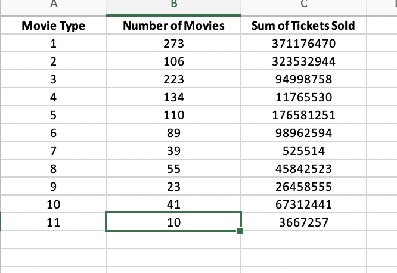This screenshot has height=273, width=397.
Task: Click the Sum of Tickets Sold cell
Action: (303, 25)
